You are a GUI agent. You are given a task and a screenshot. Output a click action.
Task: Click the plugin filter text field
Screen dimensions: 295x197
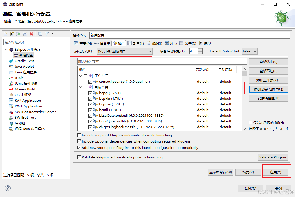(162, 62)
